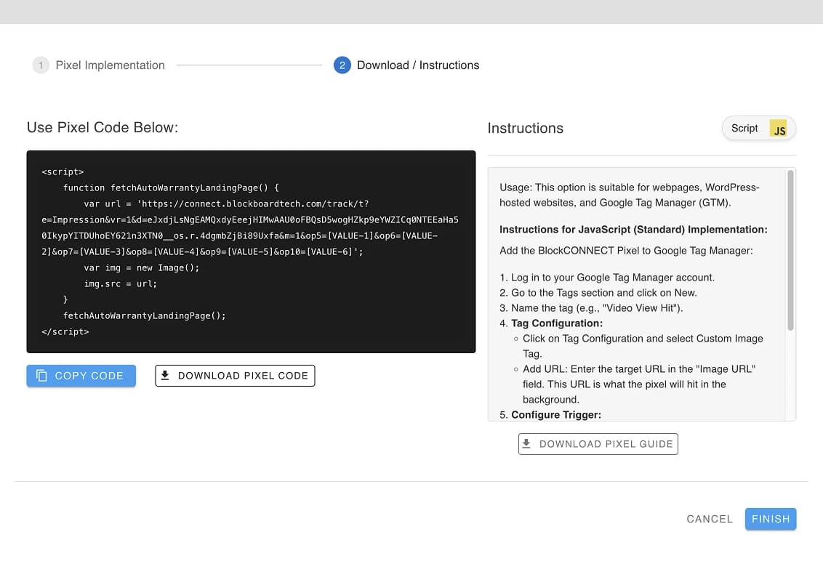Download the pixel code file
823x577 pixels.
tap(235, 376)
